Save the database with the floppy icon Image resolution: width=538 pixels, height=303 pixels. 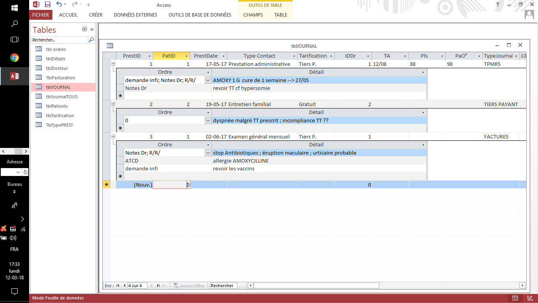tap(47, 4)
